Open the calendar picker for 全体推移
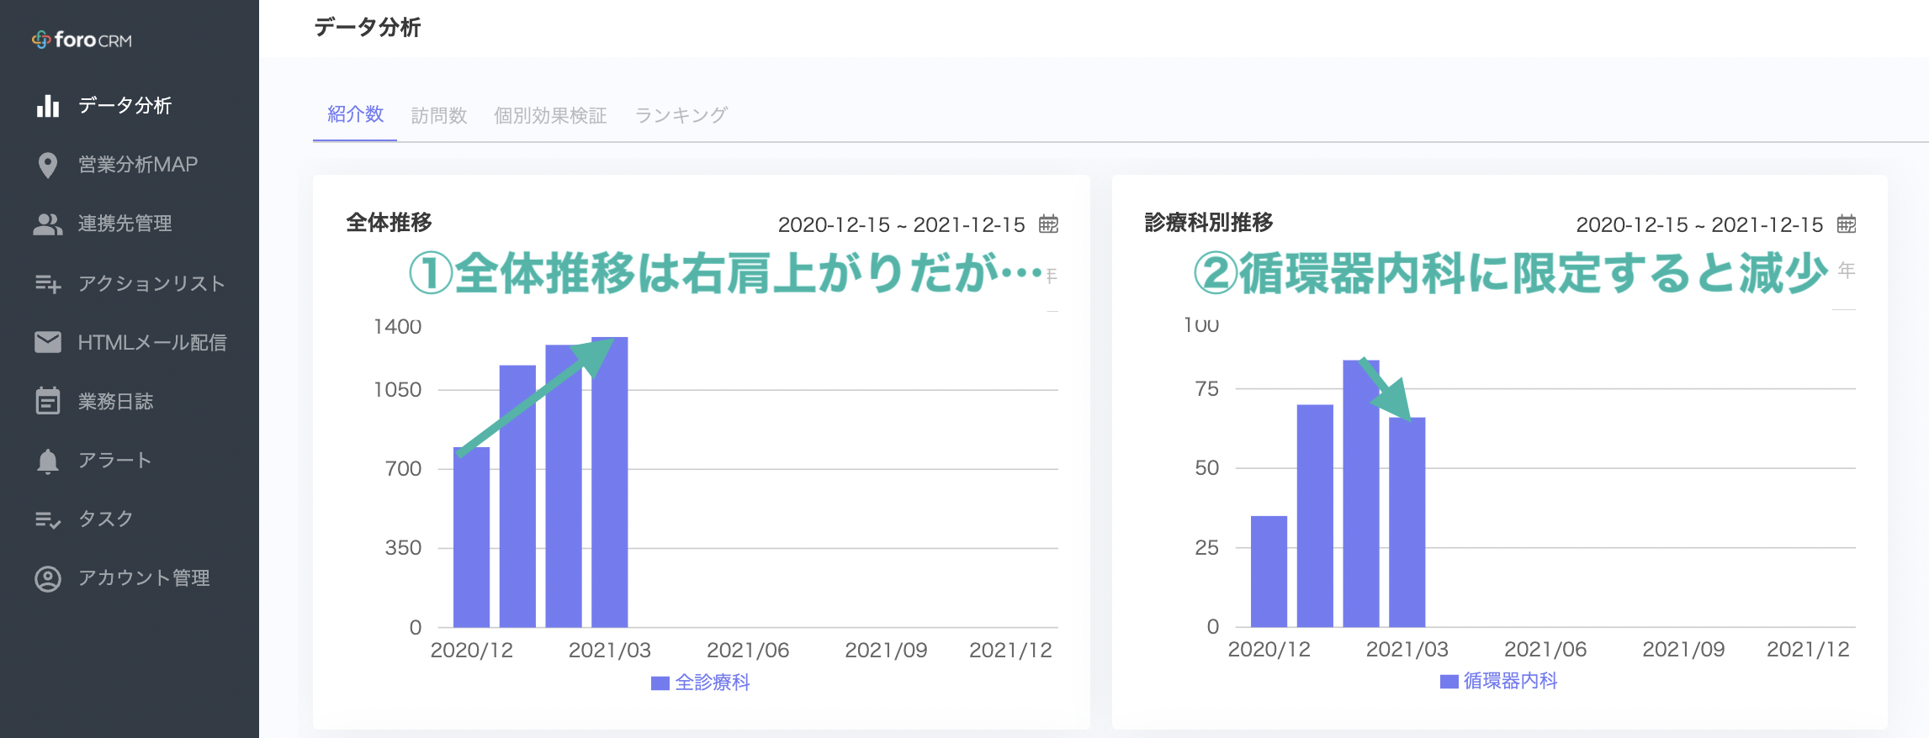Viewport: 1929px width, 738px height. pos(1048,224)
